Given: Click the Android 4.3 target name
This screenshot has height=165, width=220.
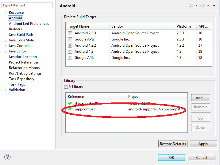Looking at the screenshot, I should [84, 52].
